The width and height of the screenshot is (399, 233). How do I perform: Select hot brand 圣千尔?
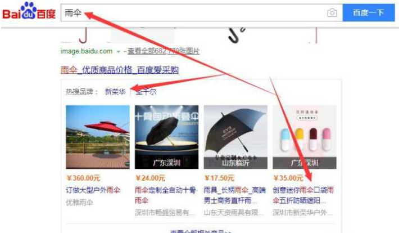pyautogui.click(x=146, y=92)
